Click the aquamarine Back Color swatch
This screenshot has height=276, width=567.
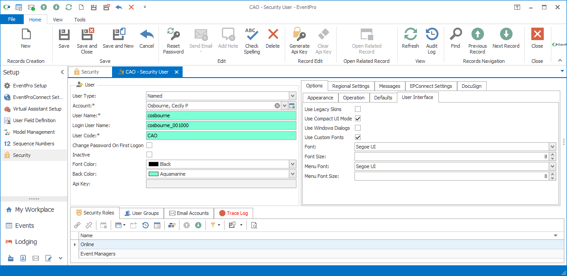pos(153,174)
